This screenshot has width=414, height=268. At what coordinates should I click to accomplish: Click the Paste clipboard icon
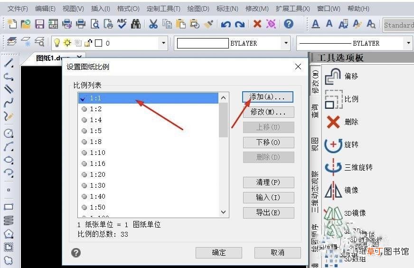(x=180, y=24)
